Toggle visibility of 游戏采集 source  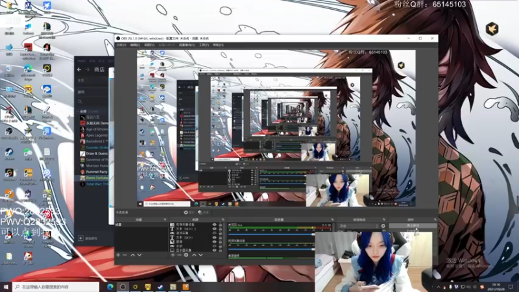[215, 233]
